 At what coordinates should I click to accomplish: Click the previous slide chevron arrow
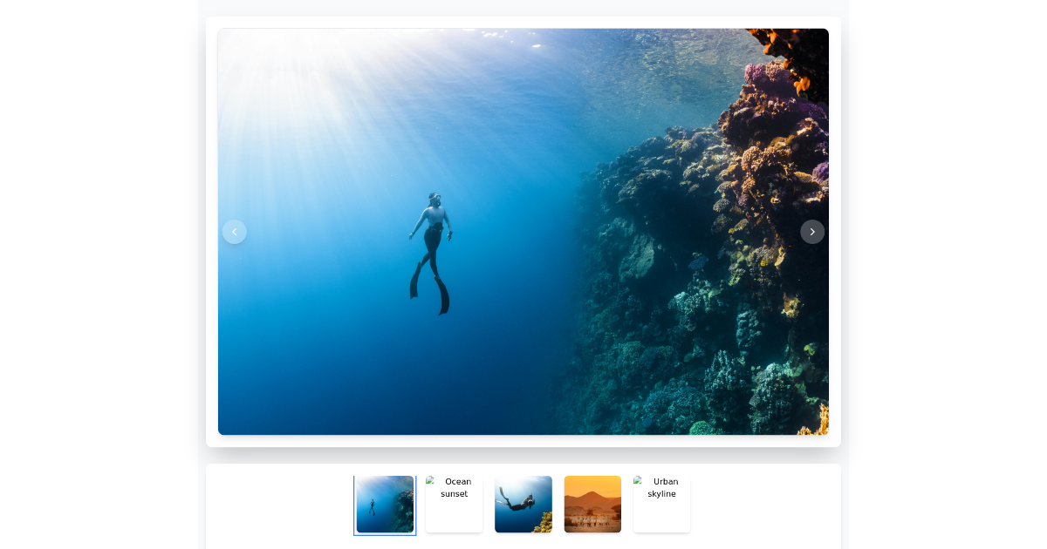tap(234, 232)
